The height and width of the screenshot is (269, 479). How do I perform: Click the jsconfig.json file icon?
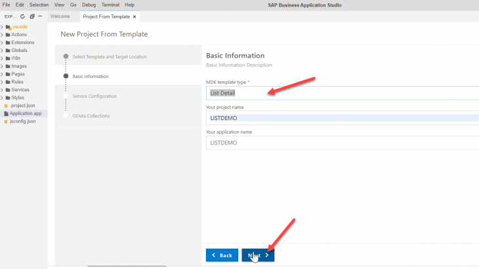(x=7, y=121)
